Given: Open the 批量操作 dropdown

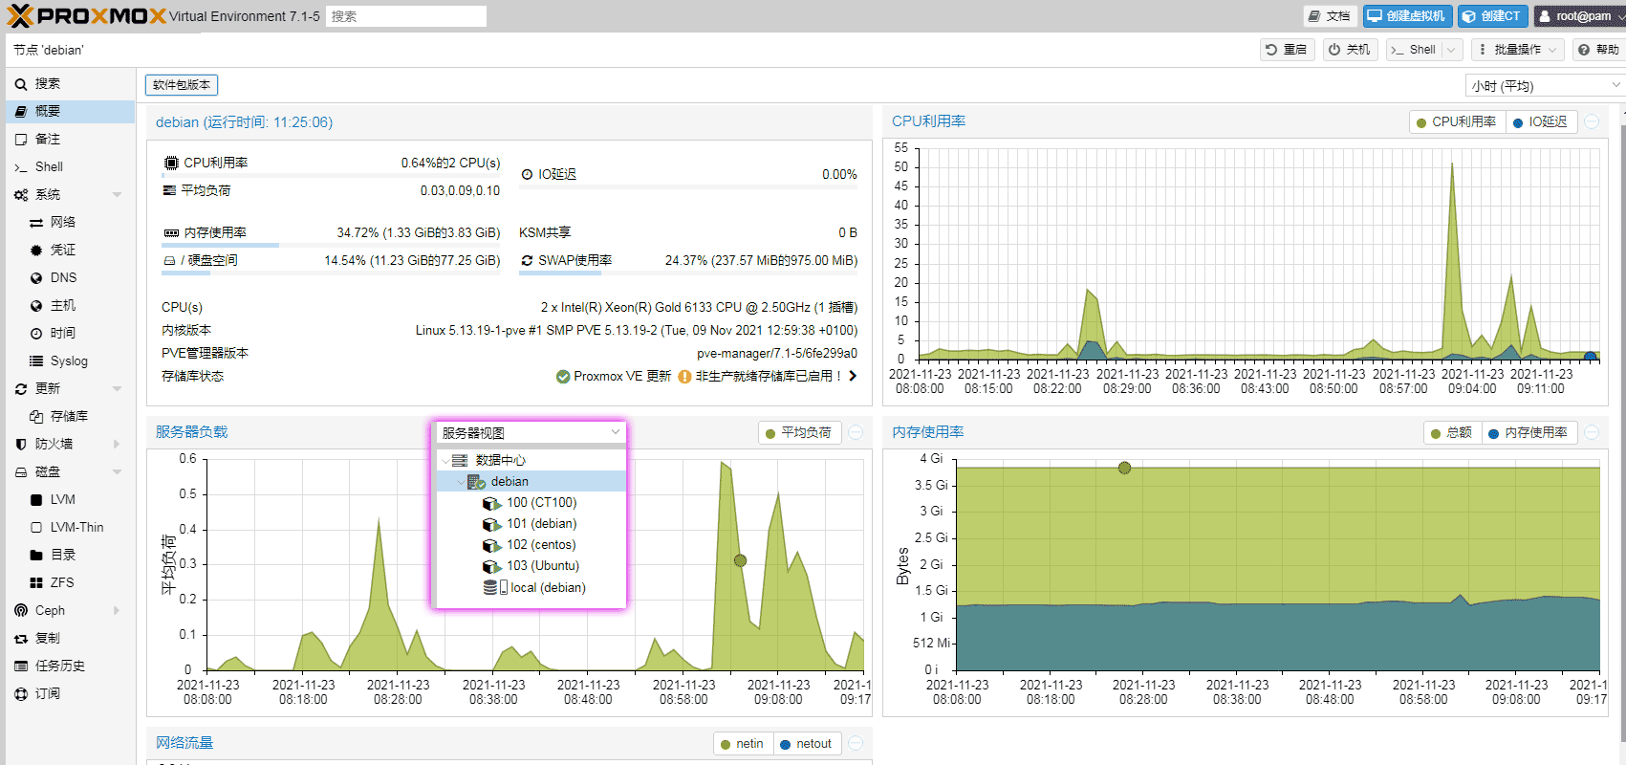Looking at the screenshot, I should tap(1517, 50).
